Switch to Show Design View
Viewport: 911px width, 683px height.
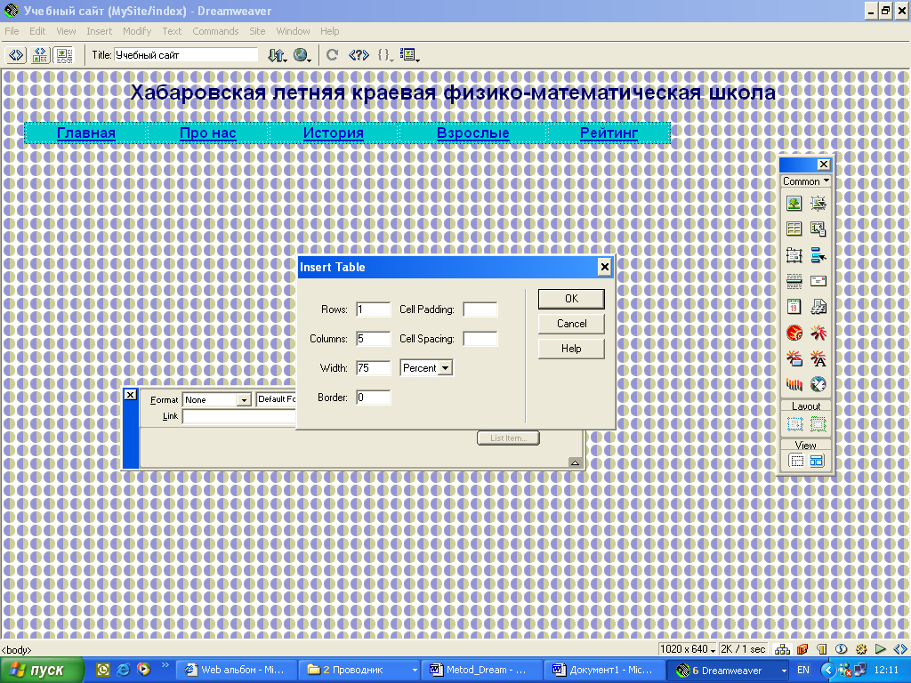(x=64, y=55)
